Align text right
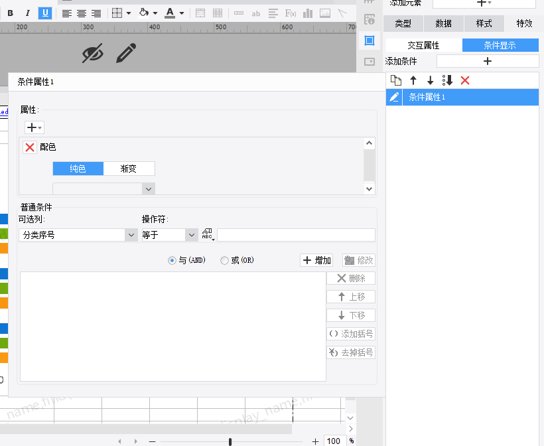 pos(96,13)
